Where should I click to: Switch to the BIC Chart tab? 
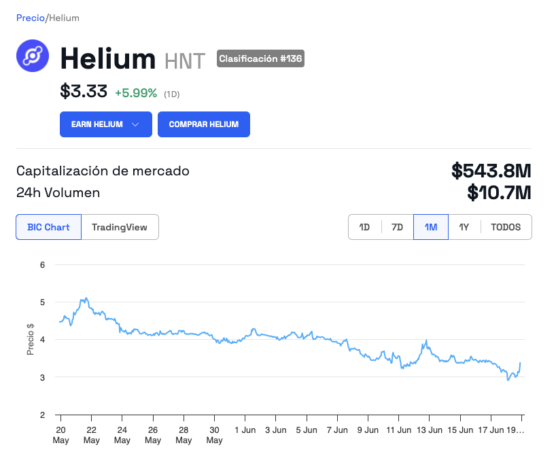(x=48, y=227)
